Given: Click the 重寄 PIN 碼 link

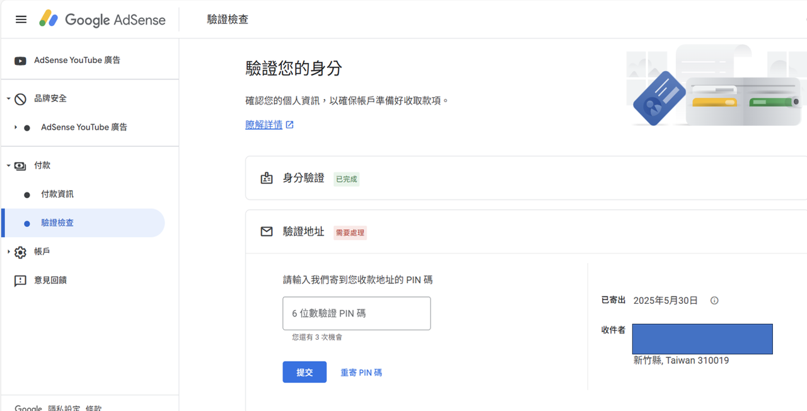Looking at the screenshot, I should [x=361, y=373].
